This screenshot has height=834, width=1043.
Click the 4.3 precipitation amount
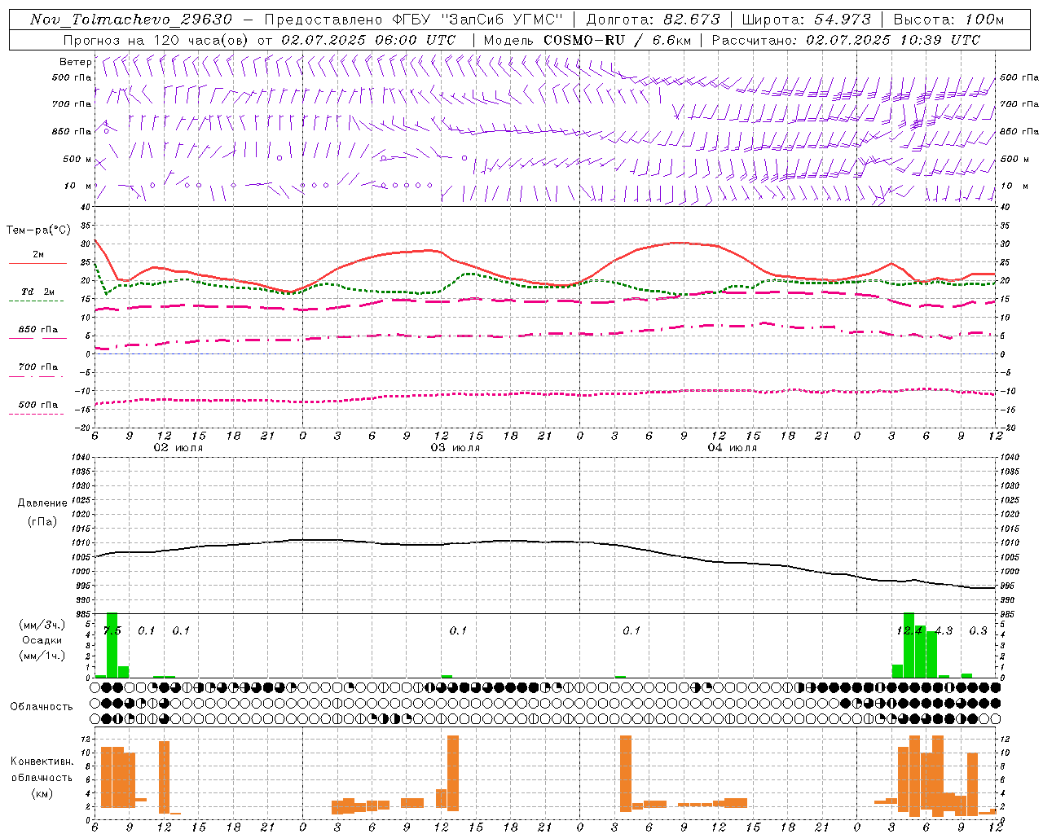(x=944, y=630)
